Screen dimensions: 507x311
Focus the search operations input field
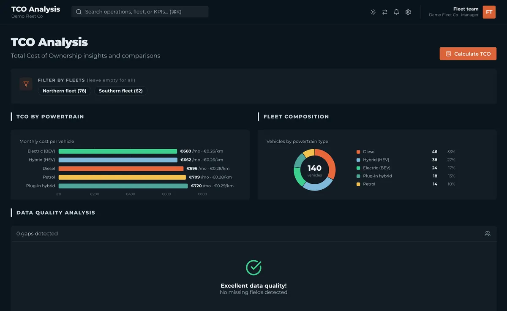pos(140,12)
